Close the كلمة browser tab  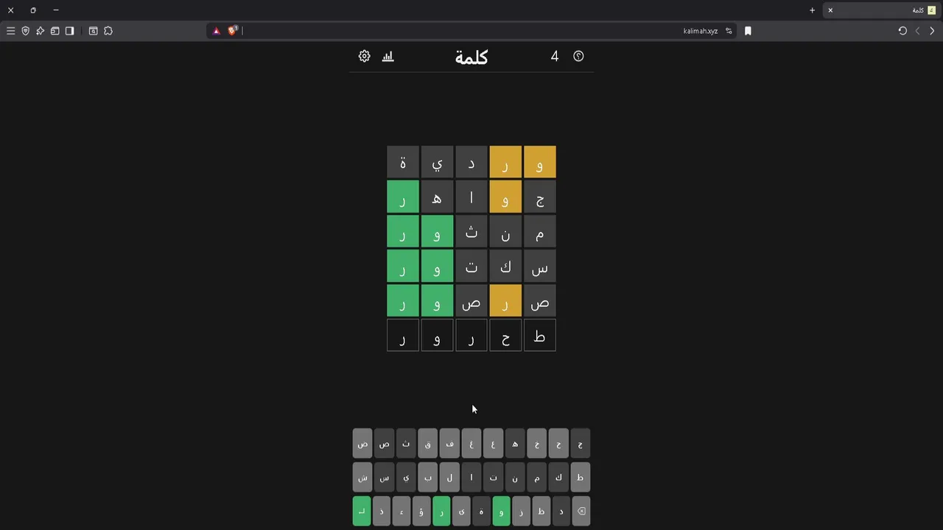tap(830, 10)
